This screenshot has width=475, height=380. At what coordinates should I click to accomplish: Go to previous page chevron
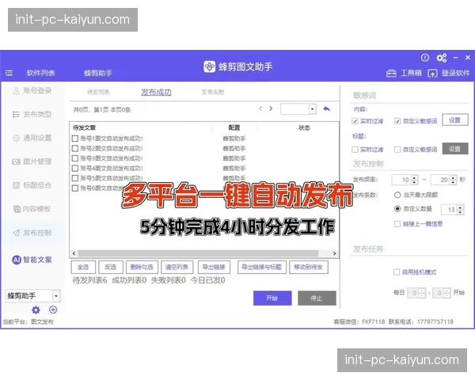260,108
